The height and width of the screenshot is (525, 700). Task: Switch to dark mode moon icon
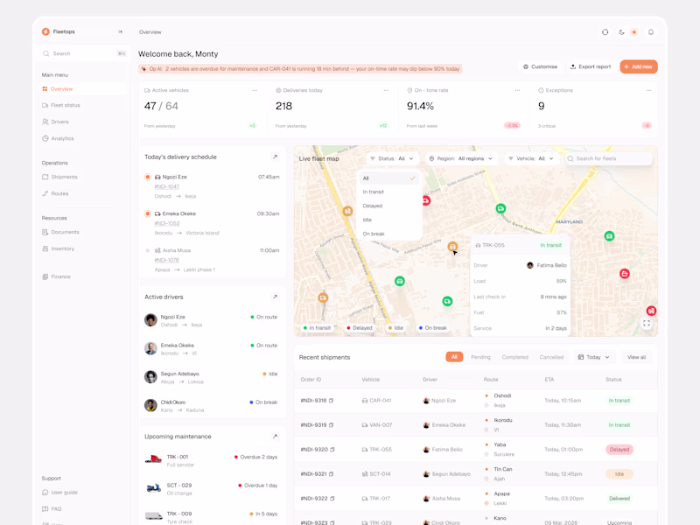621,32
